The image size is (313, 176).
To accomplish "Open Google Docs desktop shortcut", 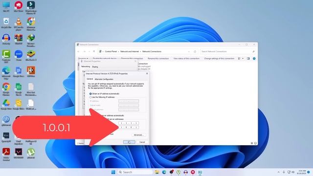I will (19, 72).
